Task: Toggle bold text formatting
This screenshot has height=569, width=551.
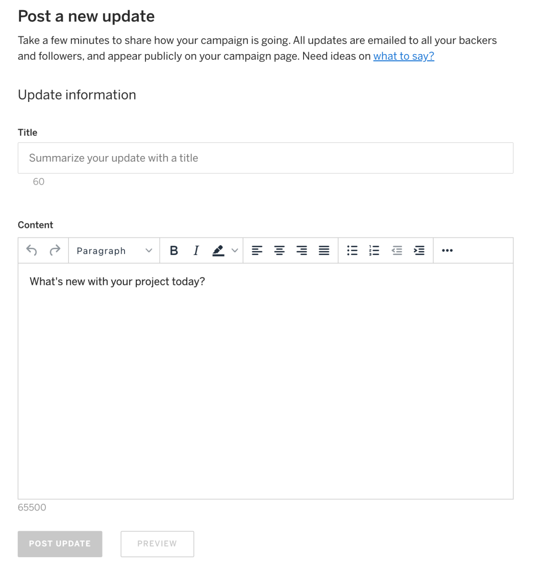Action: click(174, 250)
